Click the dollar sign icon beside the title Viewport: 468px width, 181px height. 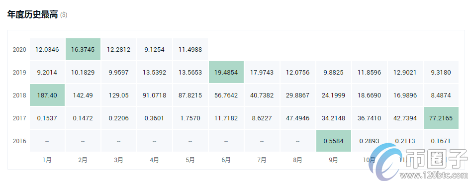(64, 15)
